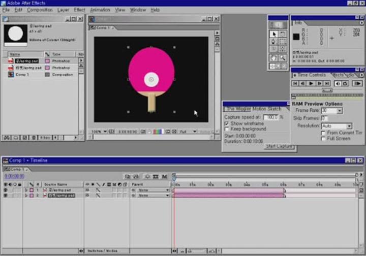Image resolution: width=366 pixels, height=256 pixels.
Task: Select the Selection arrow tool
Action: (x=274, y=34)
